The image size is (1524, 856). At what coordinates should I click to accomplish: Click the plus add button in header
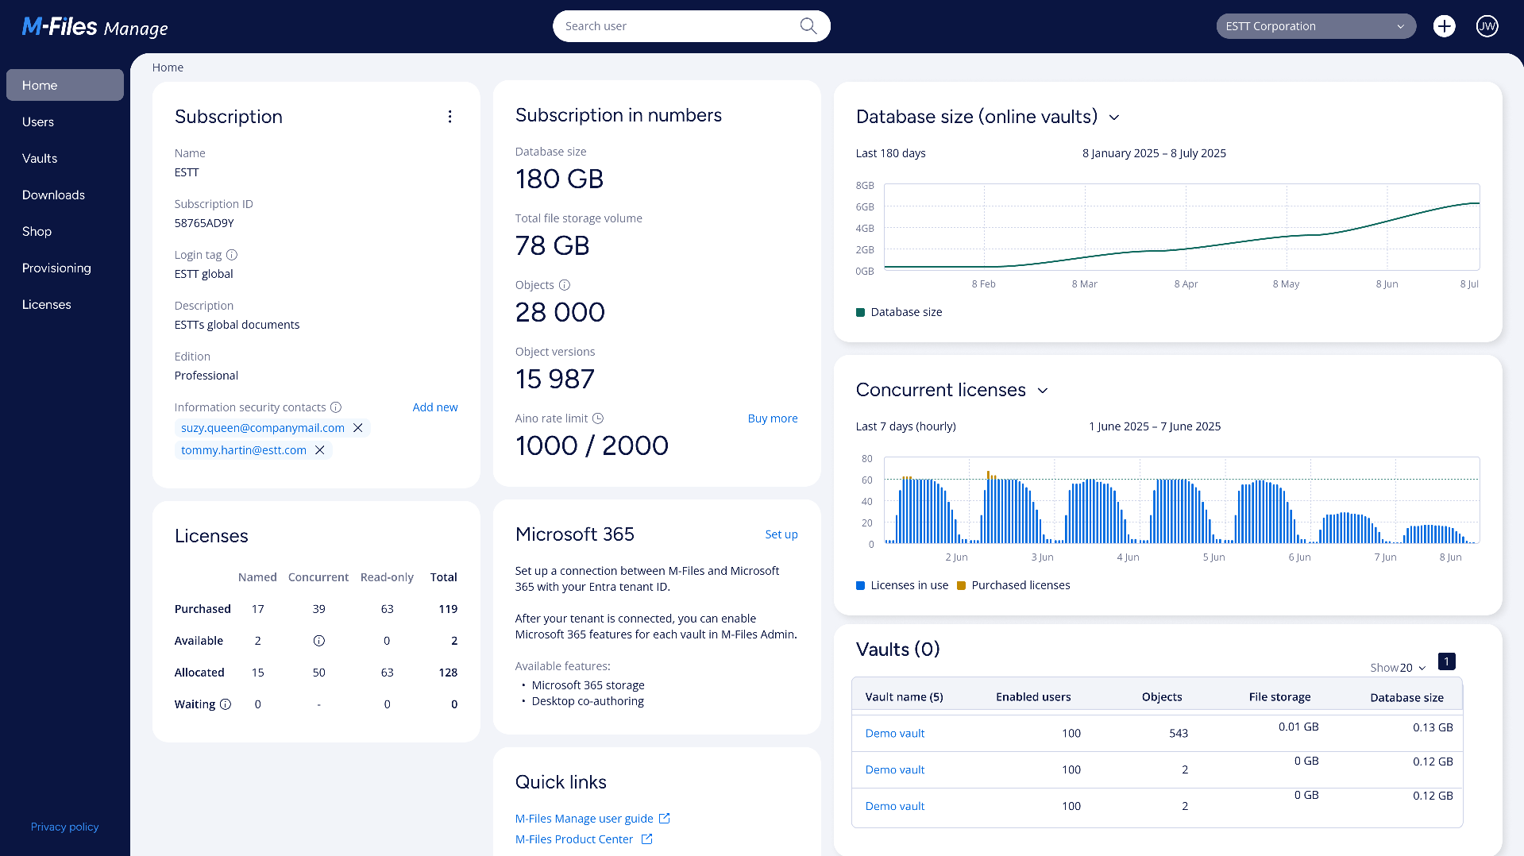click(x=1444, y=26)
